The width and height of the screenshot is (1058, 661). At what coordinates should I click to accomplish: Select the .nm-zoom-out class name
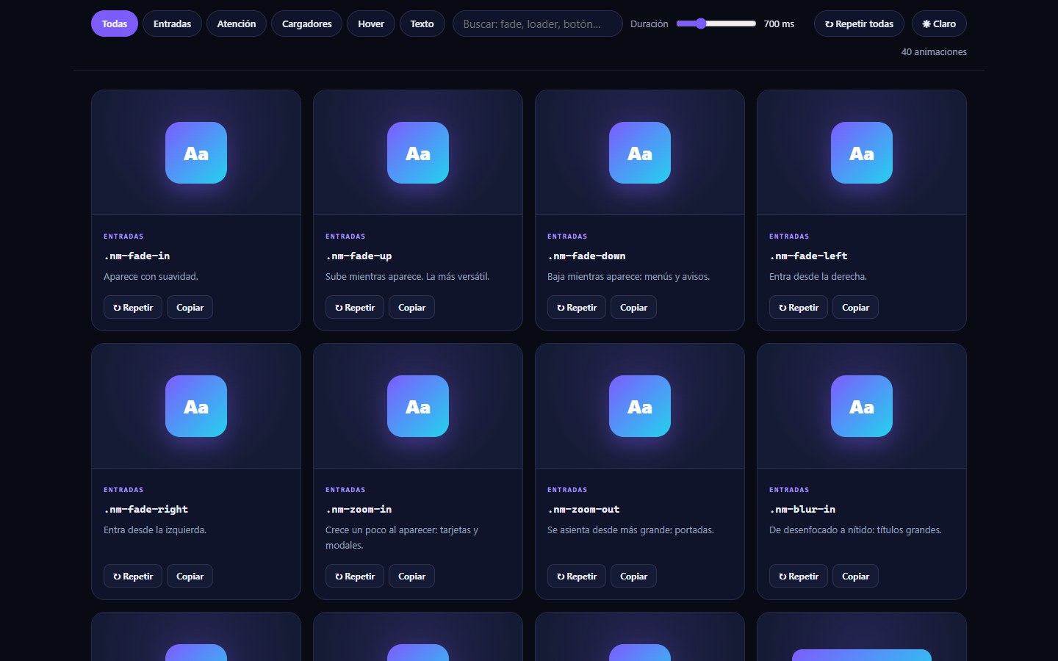[583, 509]
